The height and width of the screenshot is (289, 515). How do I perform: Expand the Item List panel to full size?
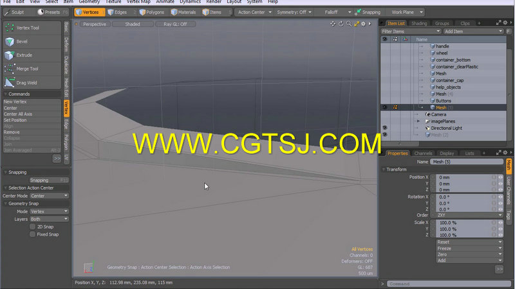pyautogui.click(x=498, y=22)
